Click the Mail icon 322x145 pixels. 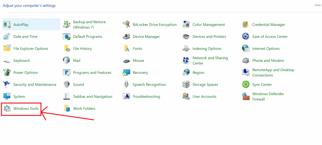(67, 60)
